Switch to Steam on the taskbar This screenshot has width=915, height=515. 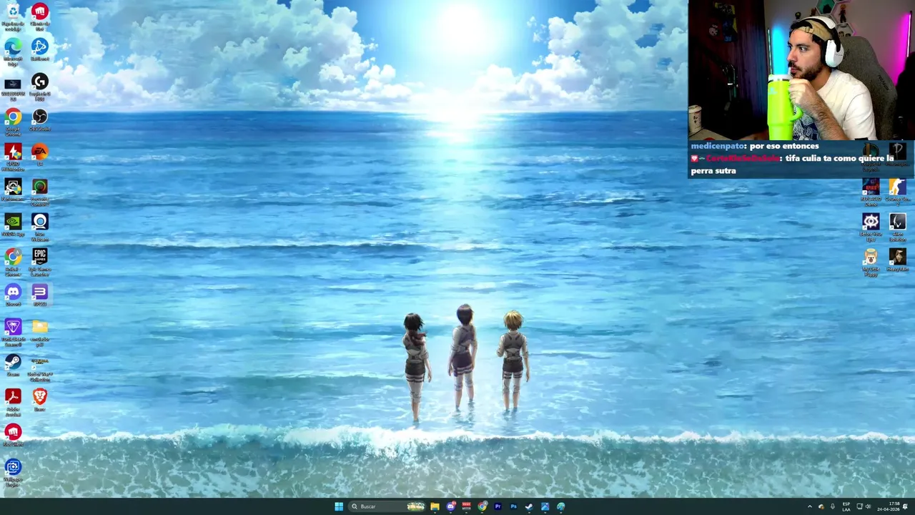(x=529, y=506)
